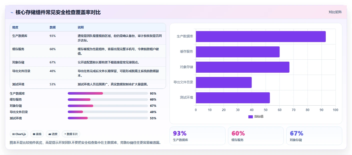Screen dimensions: 352x155
Task: Click the 测试环境 53% progress bar
Action: coord(108,118)
